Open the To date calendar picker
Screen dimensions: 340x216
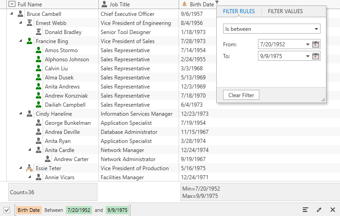tap(316, 56)
